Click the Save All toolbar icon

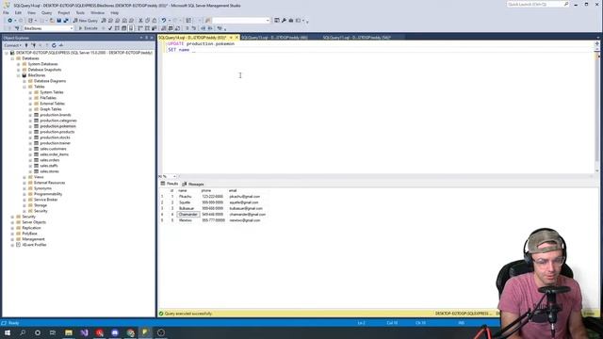[66, 21]
